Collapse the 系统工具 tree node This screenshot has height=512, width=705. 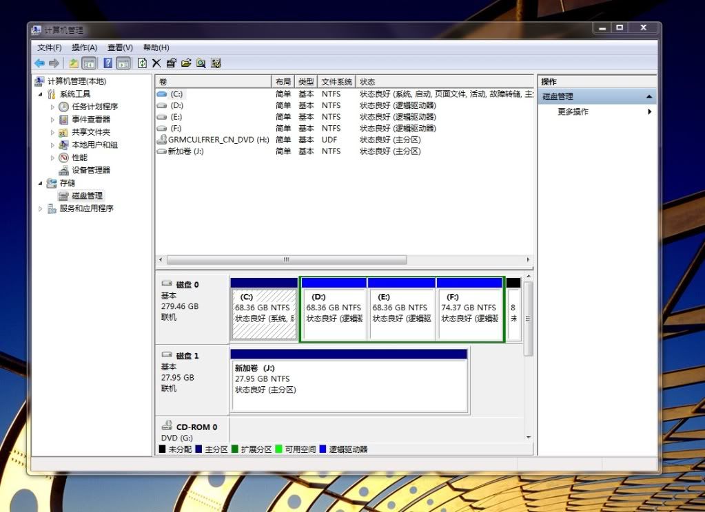click(x=40, y=94)
